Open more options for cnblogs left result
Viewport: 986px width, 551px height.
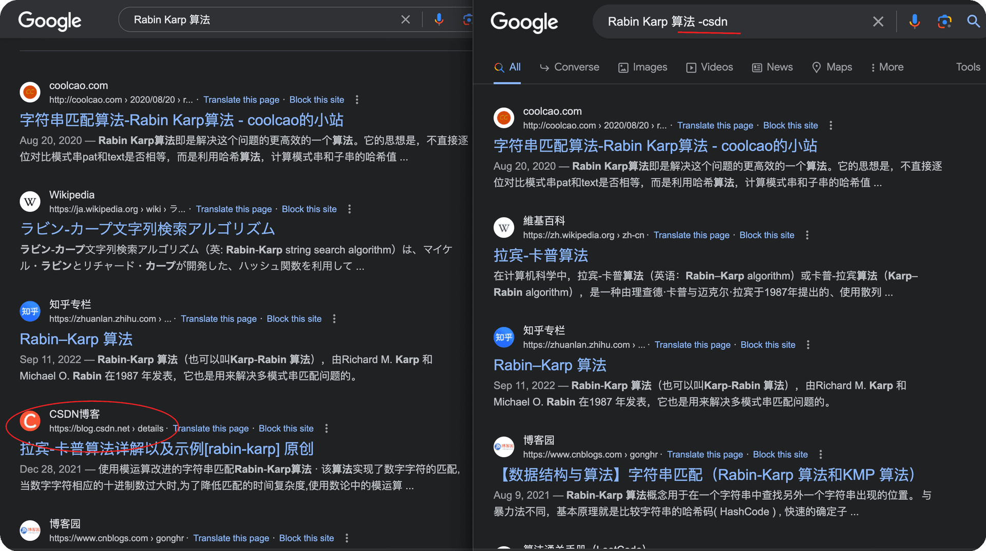point(347,538)
